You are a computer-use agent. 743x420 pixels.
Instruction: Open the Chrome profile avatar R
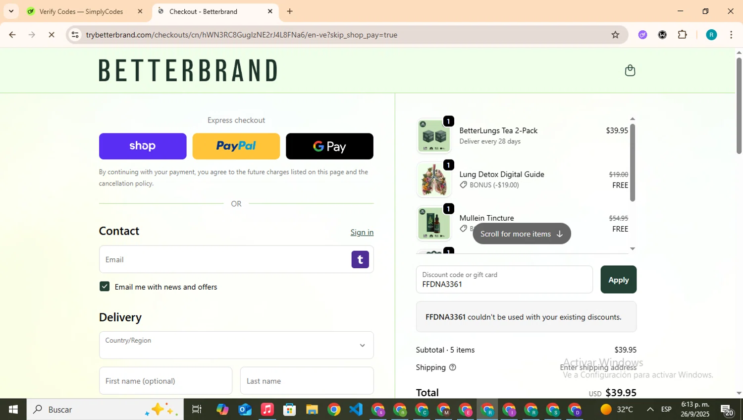click(711, 35)
